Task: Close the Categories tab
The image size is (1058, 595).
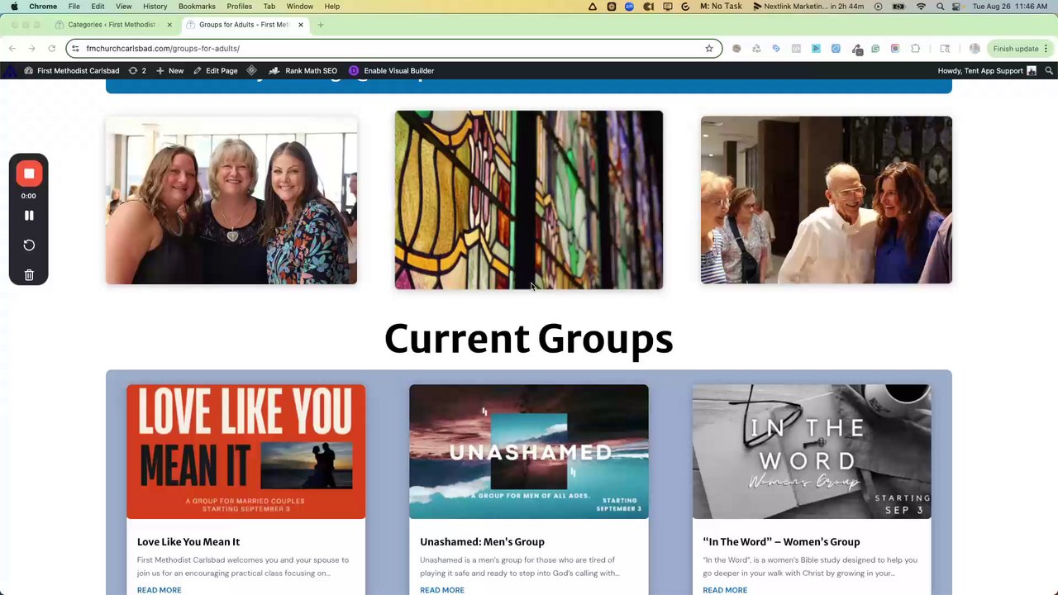Action: click(x=169, y=25)
